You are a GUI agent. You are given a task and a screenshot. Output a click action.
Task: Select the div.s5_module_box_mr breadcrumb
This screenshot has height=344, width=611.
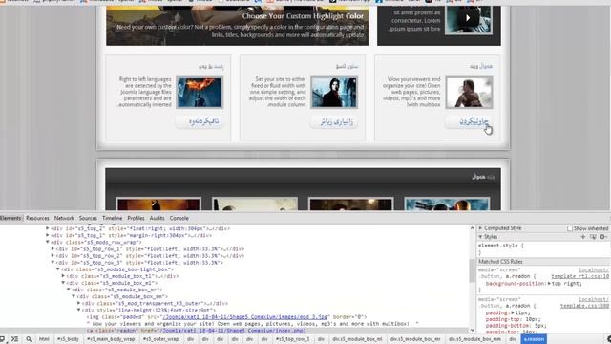coord(415,339)
